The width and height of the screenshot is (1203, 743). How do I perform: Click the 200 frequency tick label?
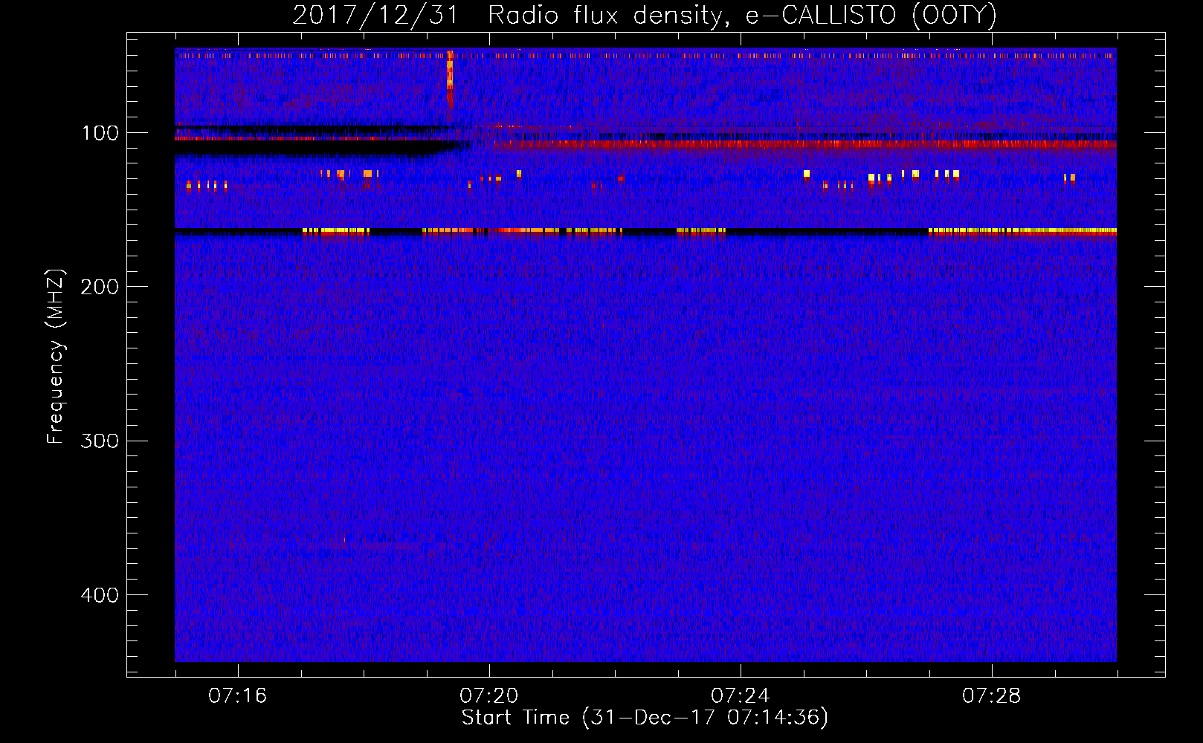point(100,287)
